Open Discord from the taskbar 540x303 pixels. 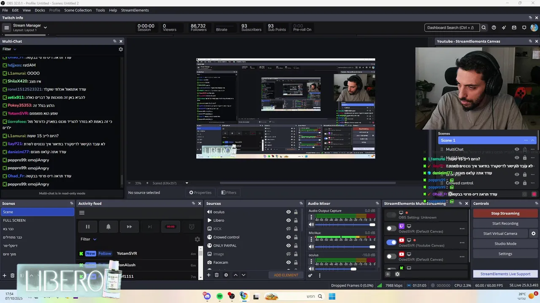(207, 297)
